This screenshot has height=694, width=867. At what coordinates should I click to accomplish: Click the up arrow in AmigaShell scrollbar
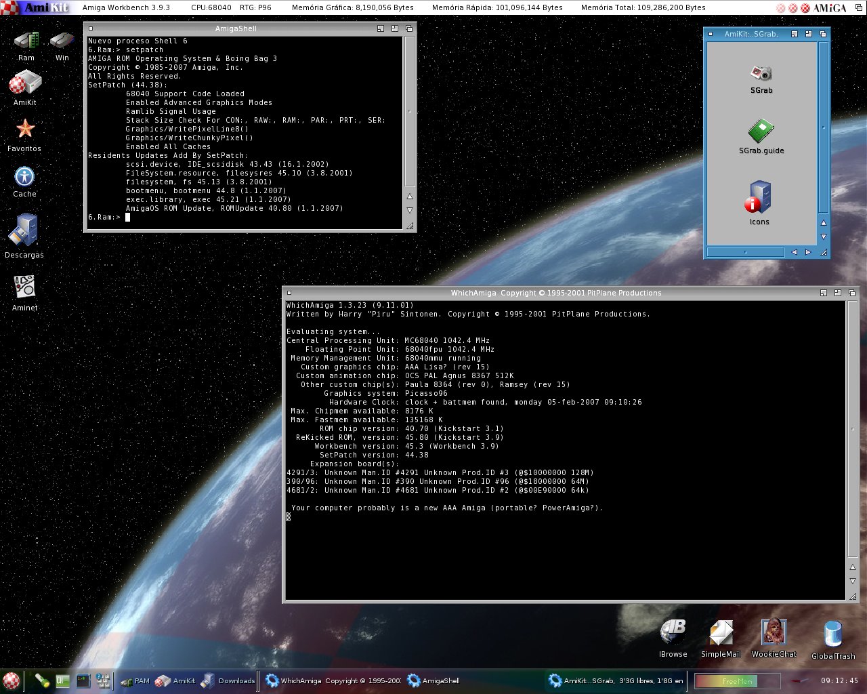tap(409, 197)
